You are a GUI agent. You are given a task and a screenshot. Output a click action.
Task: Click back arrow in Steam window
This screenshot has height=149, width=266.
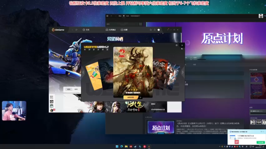[x=111, y=16]
